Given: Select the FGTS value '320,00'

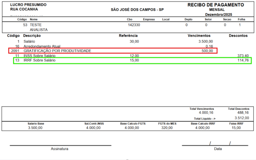Looking at the screenshot, I should click(x=167, y=128).
